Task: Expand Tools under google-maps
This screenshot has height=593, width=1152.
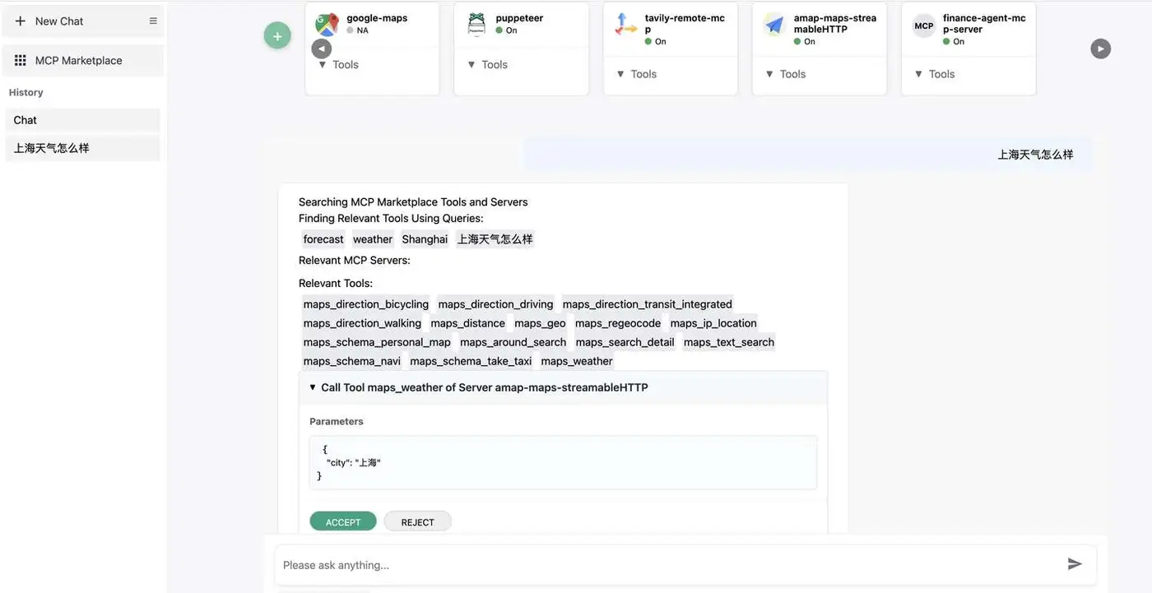Action: click(x=338, y=64)
